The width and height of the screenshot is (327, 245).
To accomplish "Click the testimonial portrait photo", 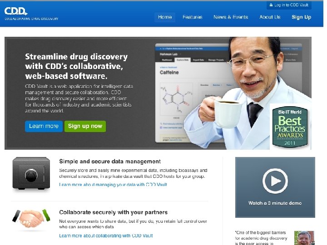I will pyautogui.click(x=304, y=238).
